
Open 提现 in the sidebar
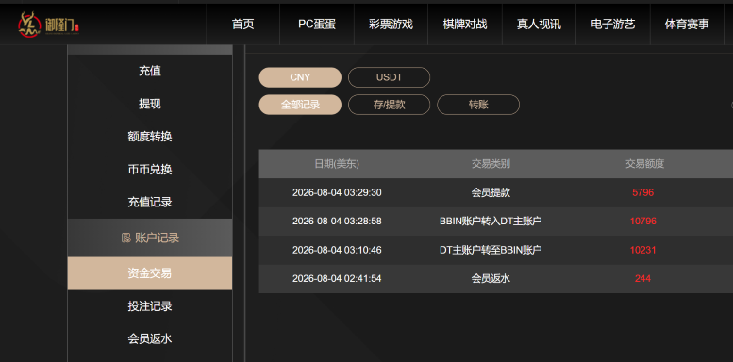pos(150,104)
